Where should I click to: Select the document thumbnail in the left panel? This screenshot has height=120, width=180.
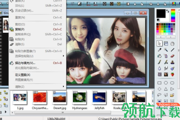click(x=6, y=25)
